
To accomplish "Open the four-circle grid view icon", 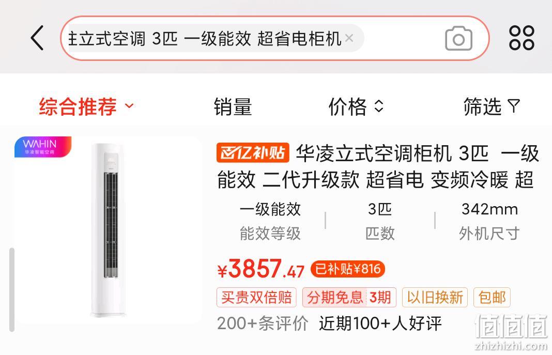I will point(522,38).
